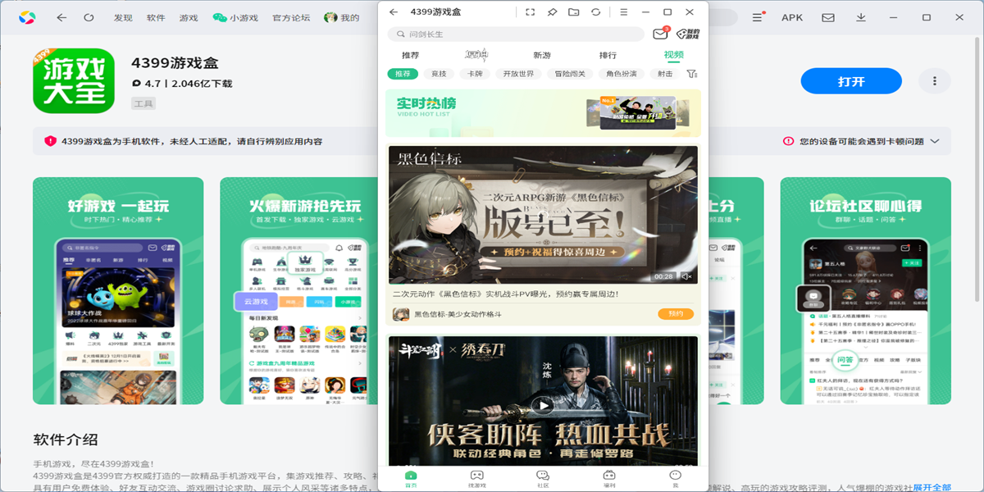984x492 pixels.
Task: Open the hamburger menu in 4399游戏盒 title bar
Action: coord(624,12)
